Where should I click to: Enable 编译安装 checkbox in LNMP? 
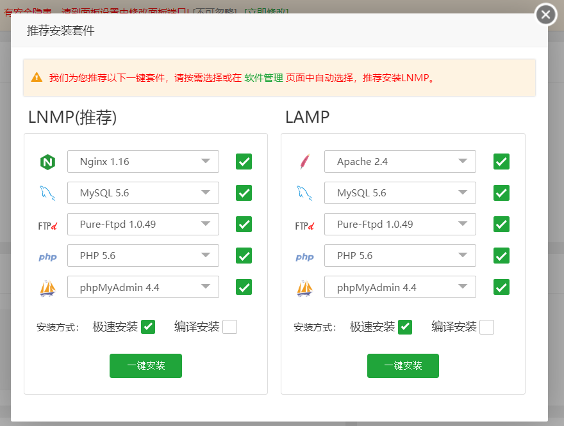point(230,327)
